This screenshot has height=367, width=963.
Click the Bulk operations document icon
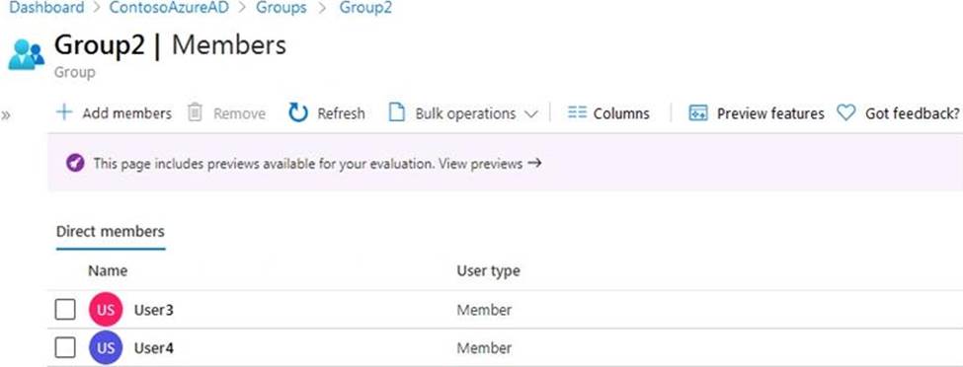coord(397,112)
